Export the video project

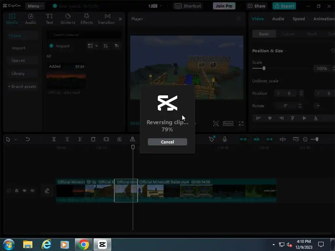coord(284,6)
